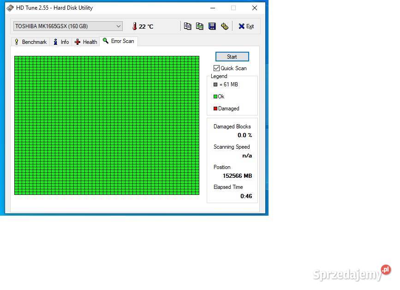Open the options wrench icon

coord(225,26)
